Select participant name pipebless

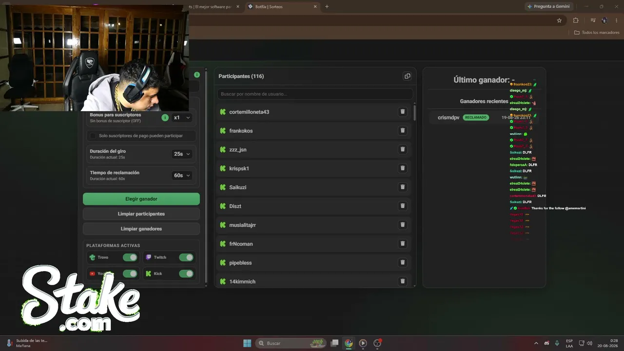click(x=240, y=263)
